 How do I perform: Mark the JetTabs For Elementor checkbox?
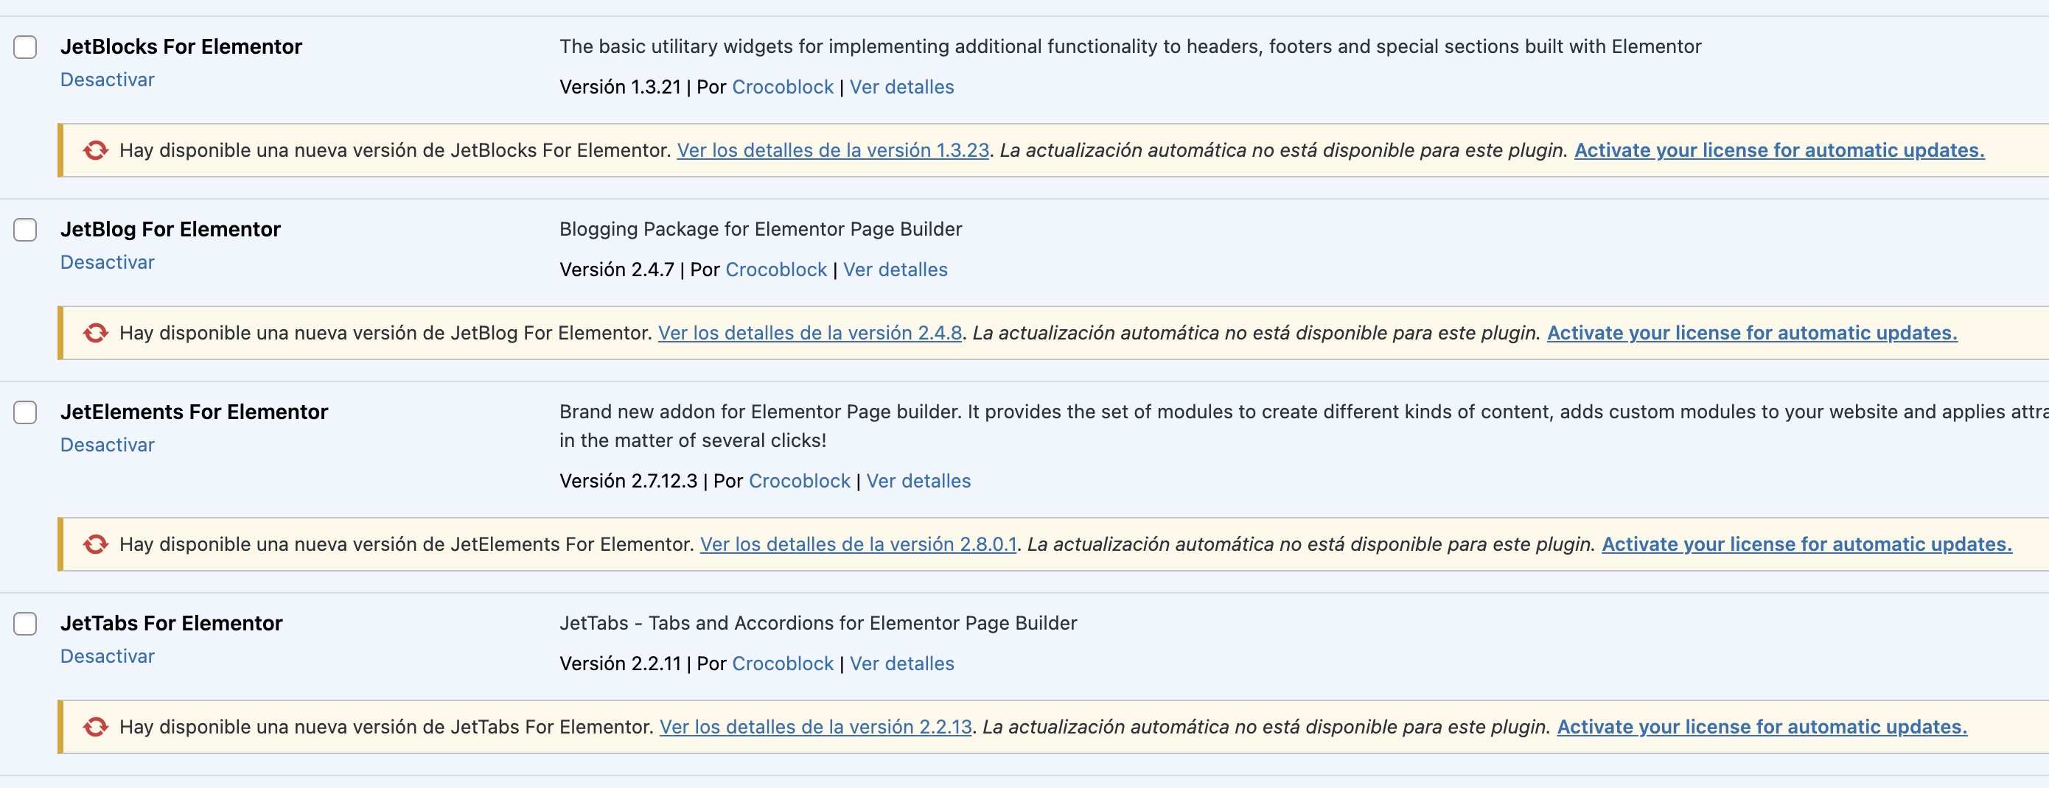tap(26, 625)
